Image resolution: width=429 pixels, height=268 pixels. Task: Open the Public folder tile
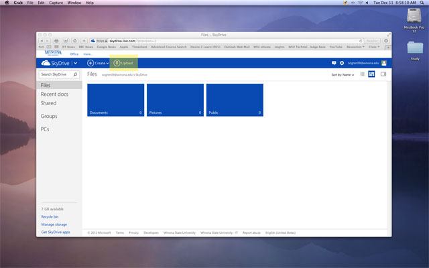click(x=235, y=100)
